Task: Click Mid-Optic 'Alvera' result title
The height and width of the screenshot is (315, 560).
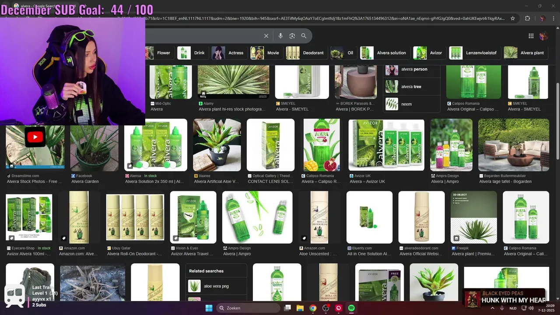Action: coord(157,109)
